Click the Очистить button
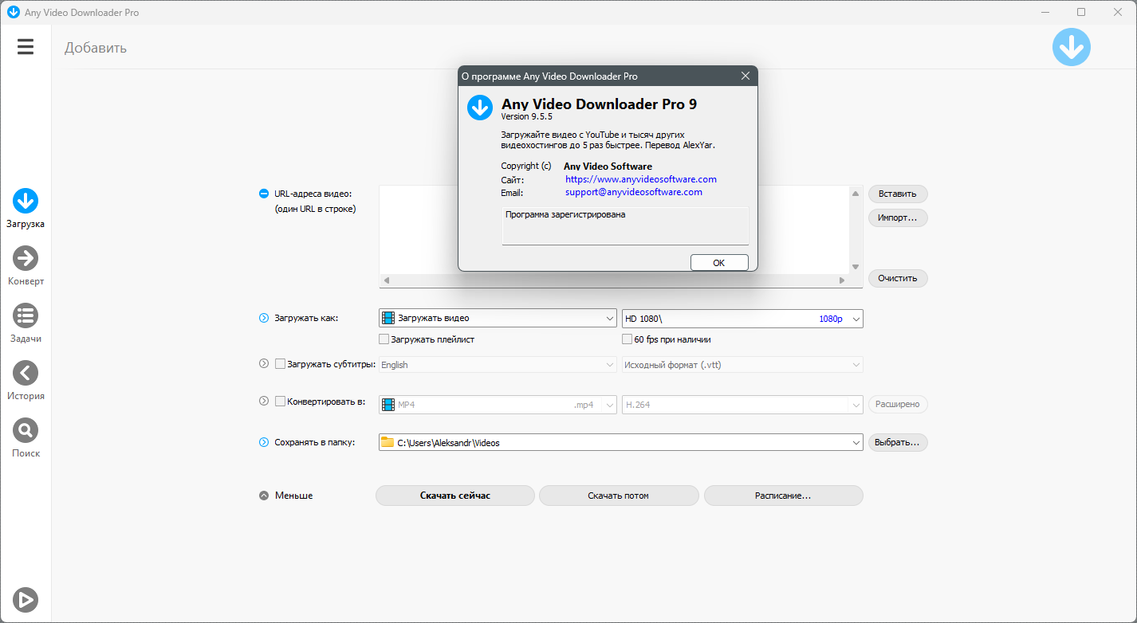 [x=898, y=278]
